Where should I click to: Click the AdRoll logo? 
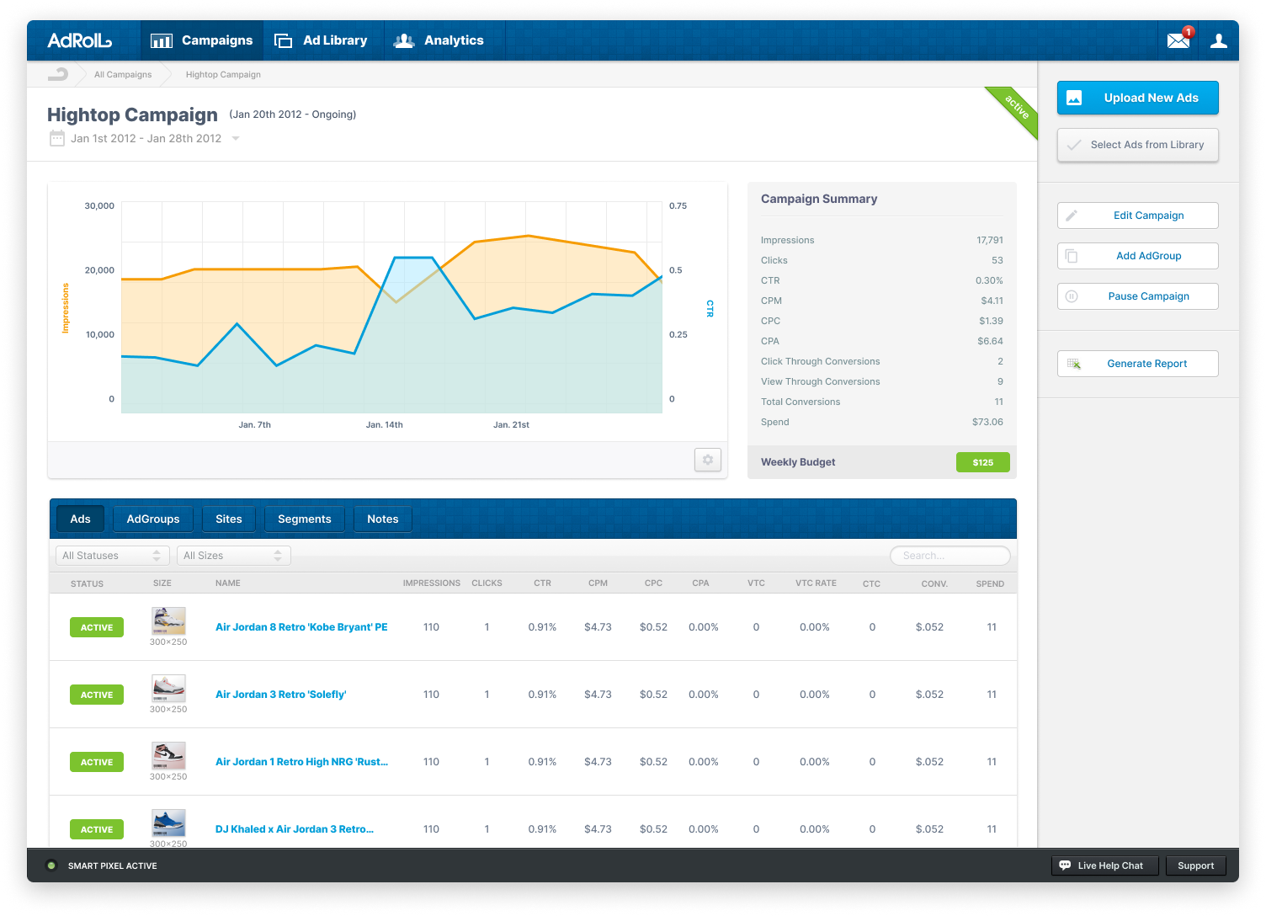[79, 40]
